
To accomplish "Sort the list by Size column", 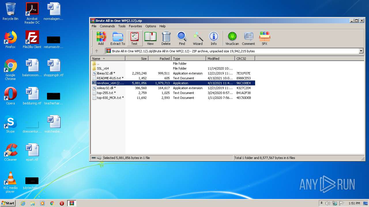I will [137, 58].
